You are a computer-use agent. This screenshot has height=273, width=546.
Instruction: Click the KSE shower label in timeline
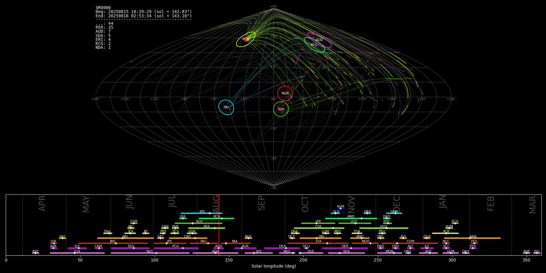[35, 251]
